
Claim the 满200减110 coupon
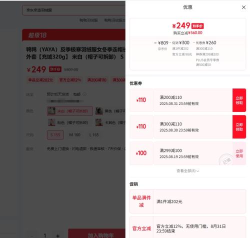coord(239,100)
